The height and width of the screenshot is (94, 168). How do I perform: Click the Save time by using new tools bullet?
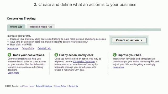[x=49, y=42]
